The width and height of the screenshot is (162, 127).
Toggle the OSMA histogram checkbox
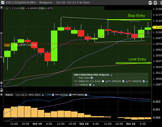tap(86, 95)
